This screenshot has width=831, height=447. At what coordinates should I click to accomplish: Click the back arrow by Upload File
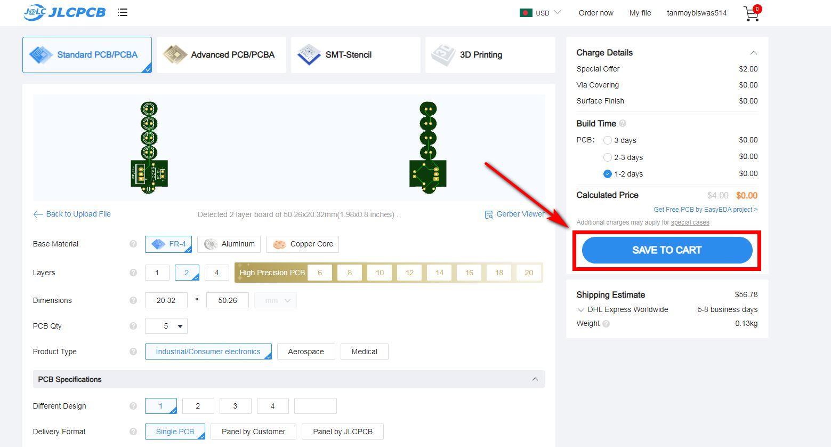click(38, 214)
